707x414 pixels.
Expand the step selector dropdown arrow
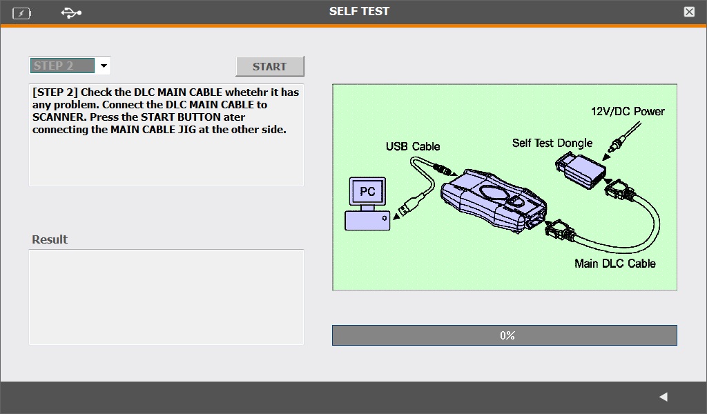pos(104,66)
